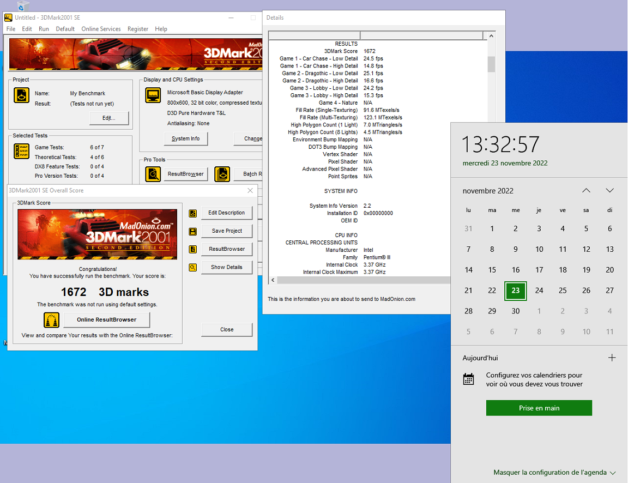Click the System Info button
Viewport: 628px width, 483px height.
click(x=186, y=139)
